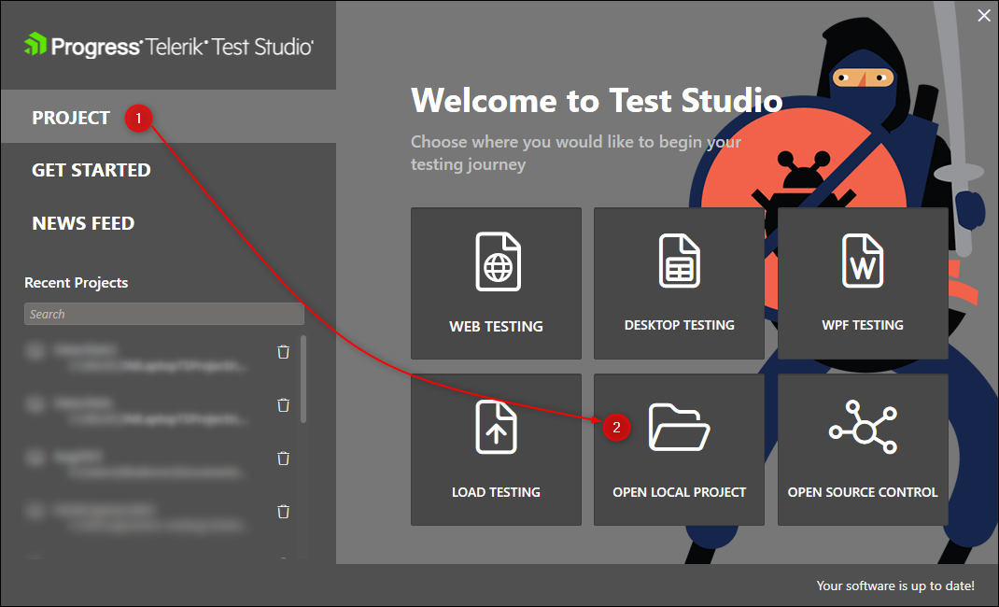Click the Web Testing globe document icon

pyautogui.click(x=496, y=262)
